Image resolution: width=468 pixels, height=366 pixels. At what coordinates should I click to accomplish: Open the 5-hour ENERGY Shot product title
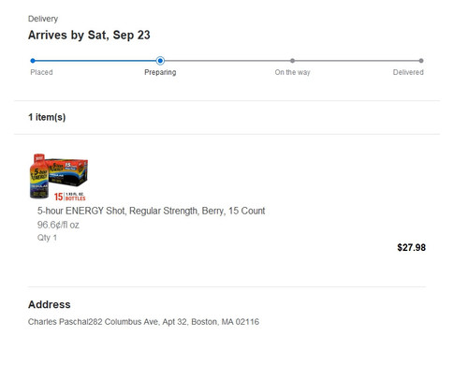(151, 211)
